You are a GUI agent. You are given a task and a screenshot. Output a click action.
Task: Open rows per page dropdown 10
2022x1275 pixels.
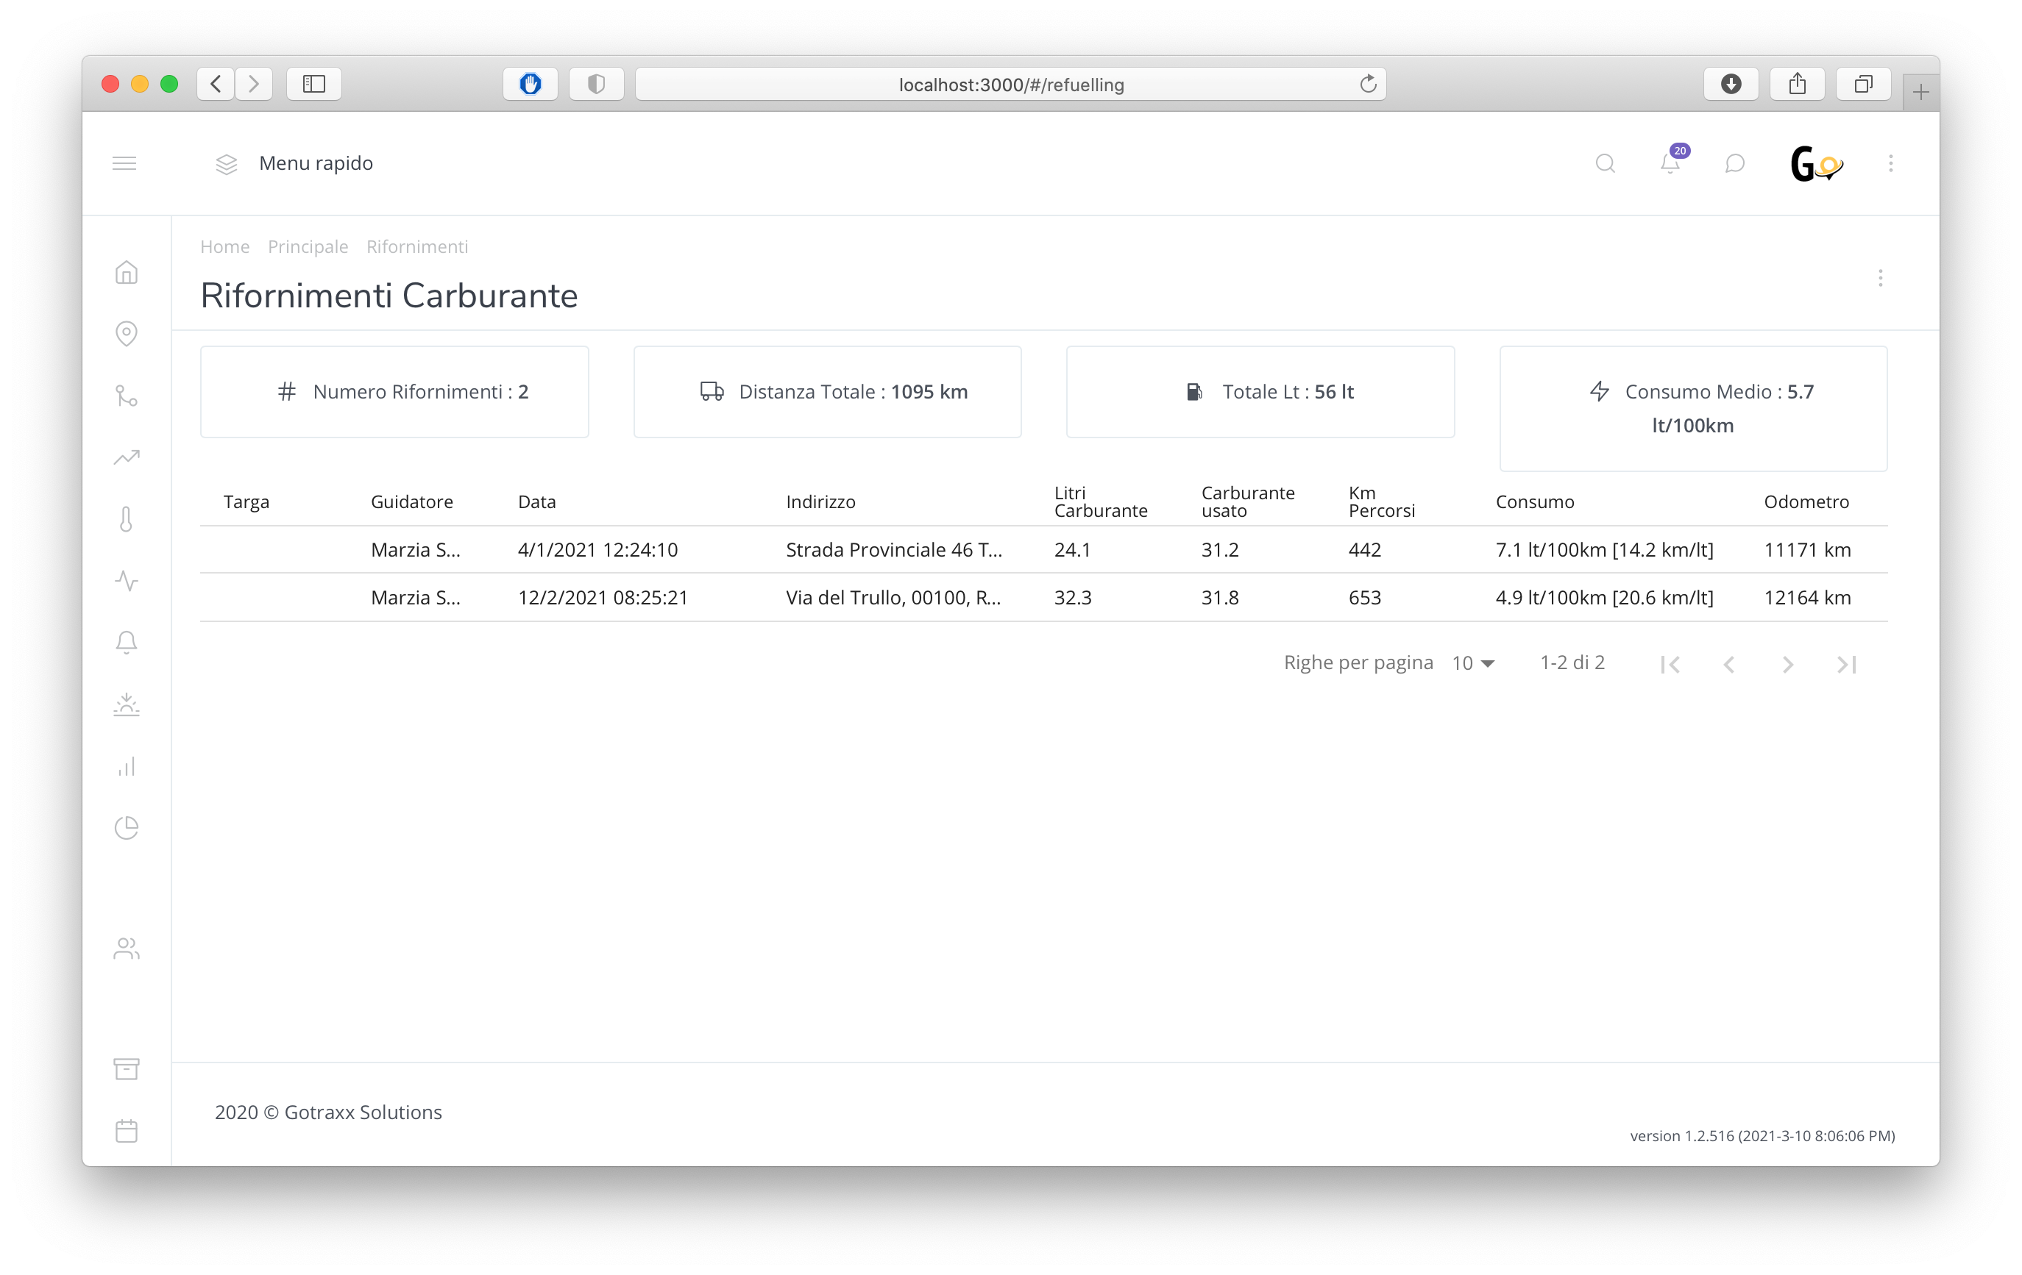coord(1474,663)
